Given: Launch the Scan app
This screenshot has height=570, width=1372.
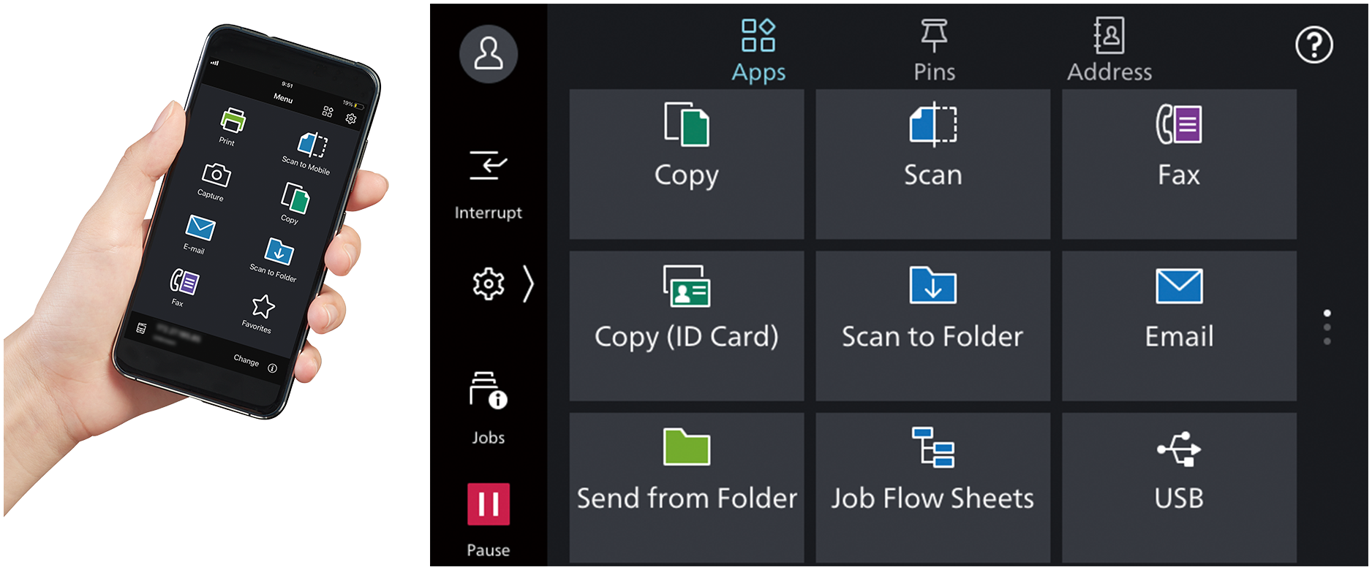Looking at the screenshot, I should [932, 164].
